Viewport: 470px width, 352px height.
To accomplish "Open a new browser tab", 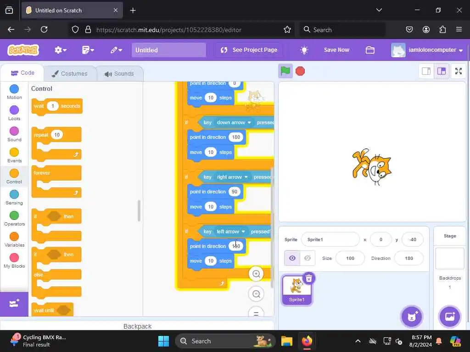I will pos(133,10).
